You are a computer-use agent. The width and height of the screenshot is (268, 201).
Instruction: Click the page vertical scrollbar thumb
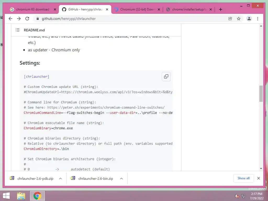tap(261, 94)
